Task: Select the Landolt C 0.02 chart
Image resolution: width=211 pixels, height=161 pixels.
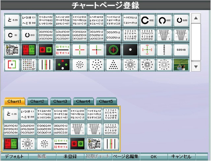Action: [x=147, y=20]
